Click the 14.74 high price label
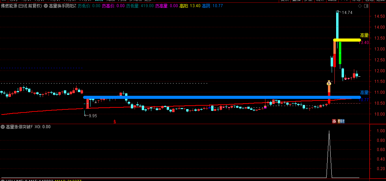 347,13
